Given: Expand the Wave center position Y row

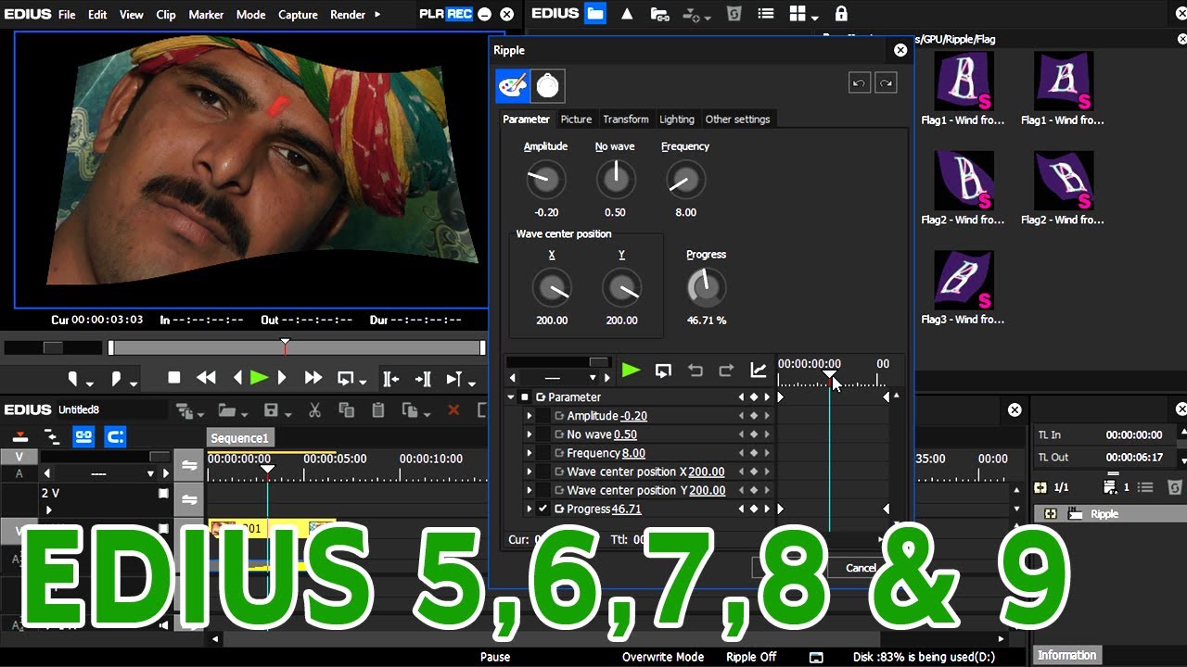Looking at the screenshot, I should click(x=530, y=490).
